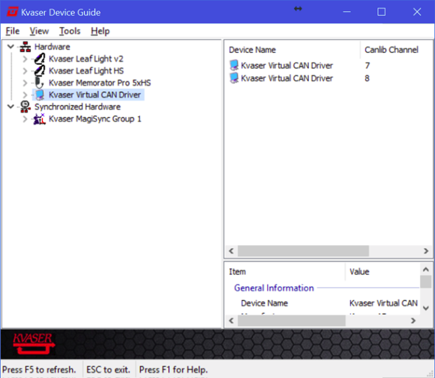435x378 pixels.
Task: Click details pane scroll down arrow
Action: coord(426,308)
